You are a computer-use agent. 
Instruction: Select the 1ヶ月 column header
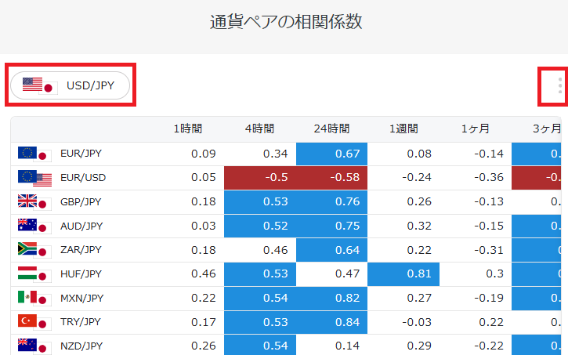click(x=476, y=129)
